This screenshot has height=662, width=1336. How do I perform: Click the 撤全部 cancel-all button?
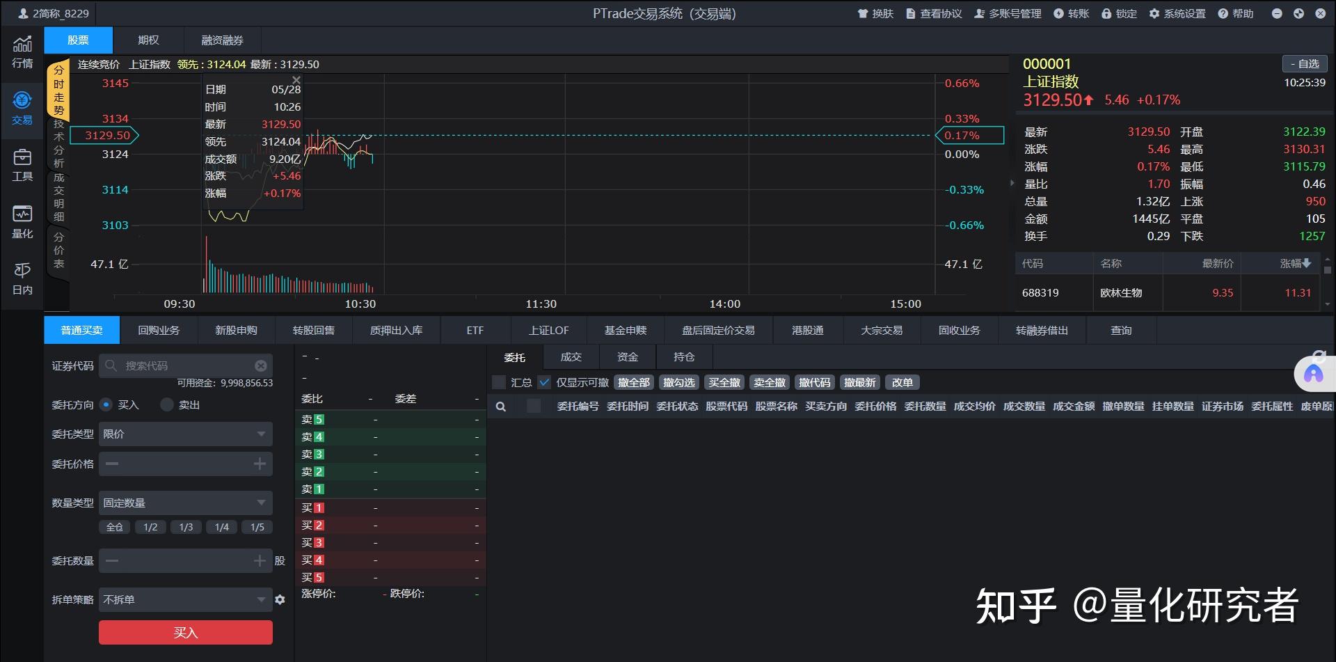coord(633,382)
